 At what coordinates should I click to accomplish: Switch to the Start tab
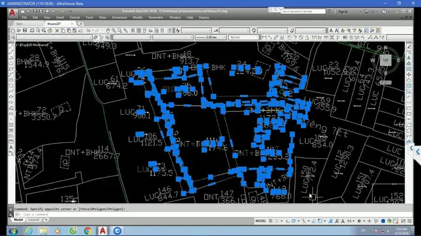(19, 24)
